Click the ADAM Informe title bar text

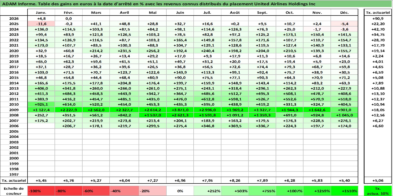pyautogui.click(x=159, y=4)
